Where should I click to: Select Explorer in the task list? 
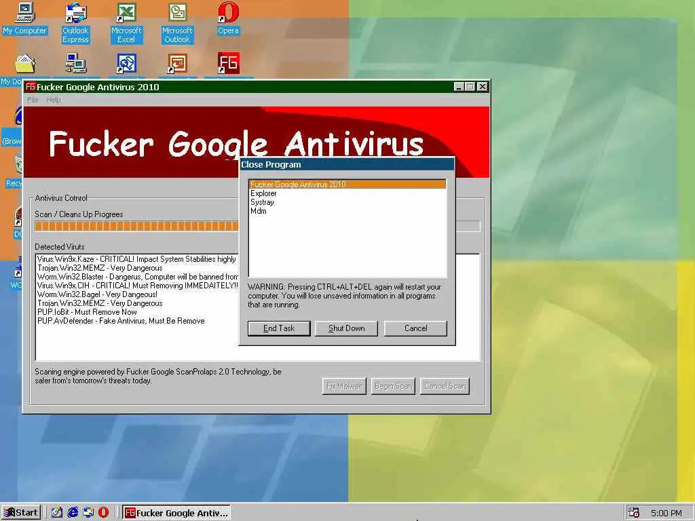pos(347,193)
